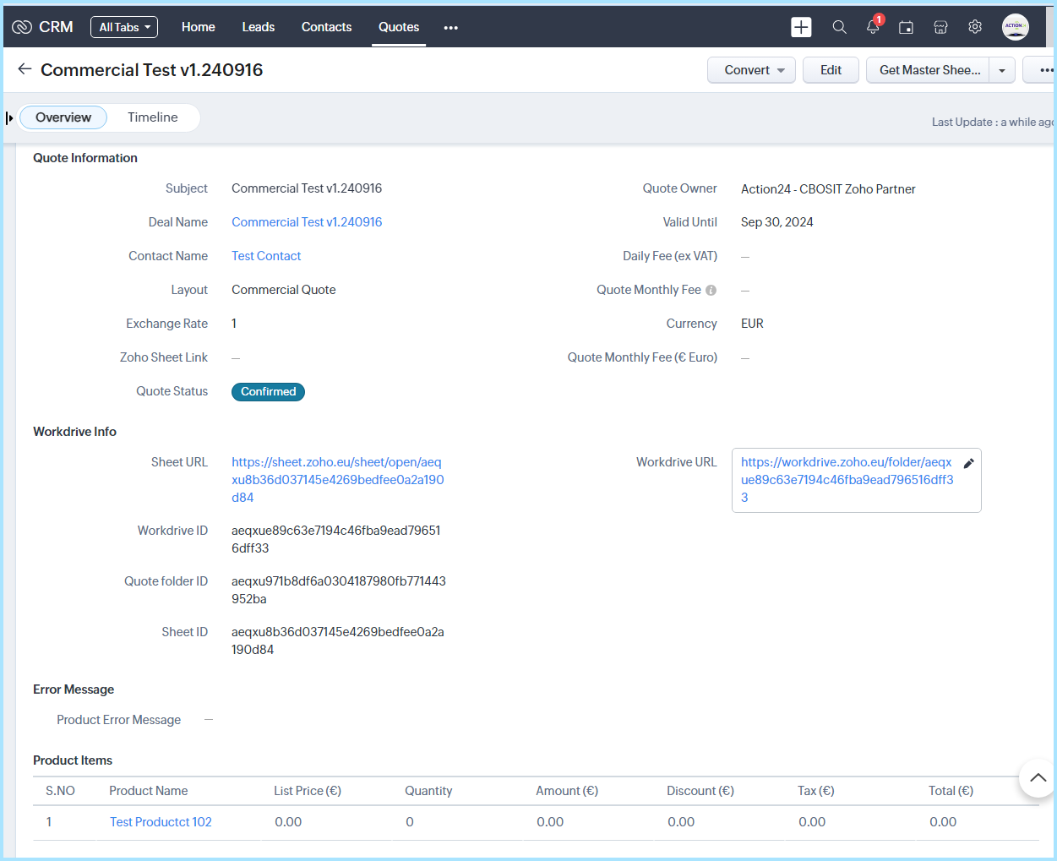
Task: Click the scroll-to-top chevron button
Action: click(1038, 778)
